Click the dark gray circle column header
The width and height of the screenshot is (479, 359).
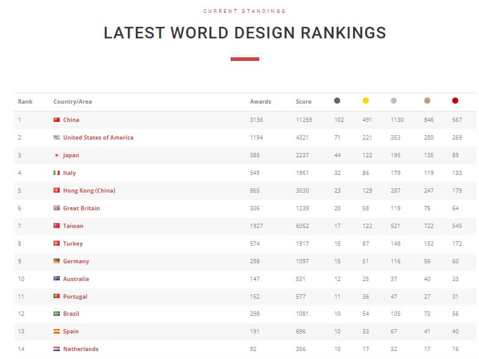point(337,101)
